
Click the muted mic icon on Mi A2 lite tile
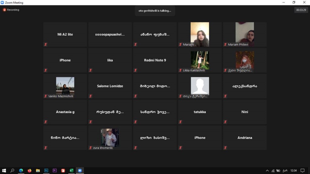tap(46, 44)
